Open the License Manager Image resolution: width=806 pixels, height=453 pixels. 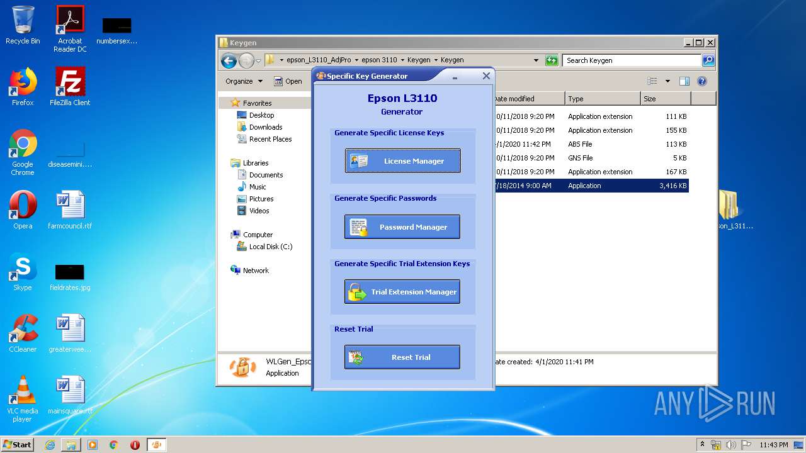click(403, 160)
